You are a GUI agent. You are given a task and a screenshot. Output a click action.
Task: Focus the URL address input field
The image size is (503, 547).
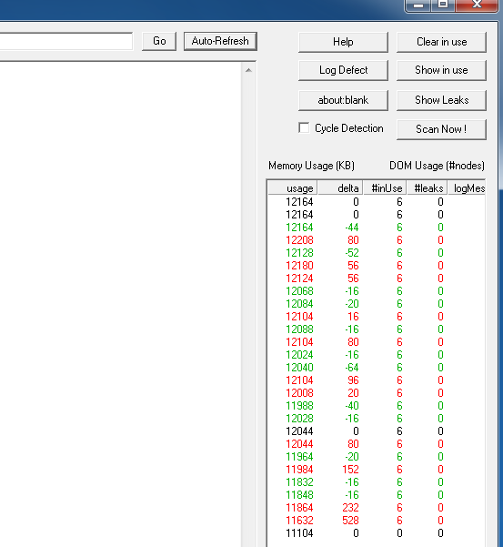[x=65, y=41]
